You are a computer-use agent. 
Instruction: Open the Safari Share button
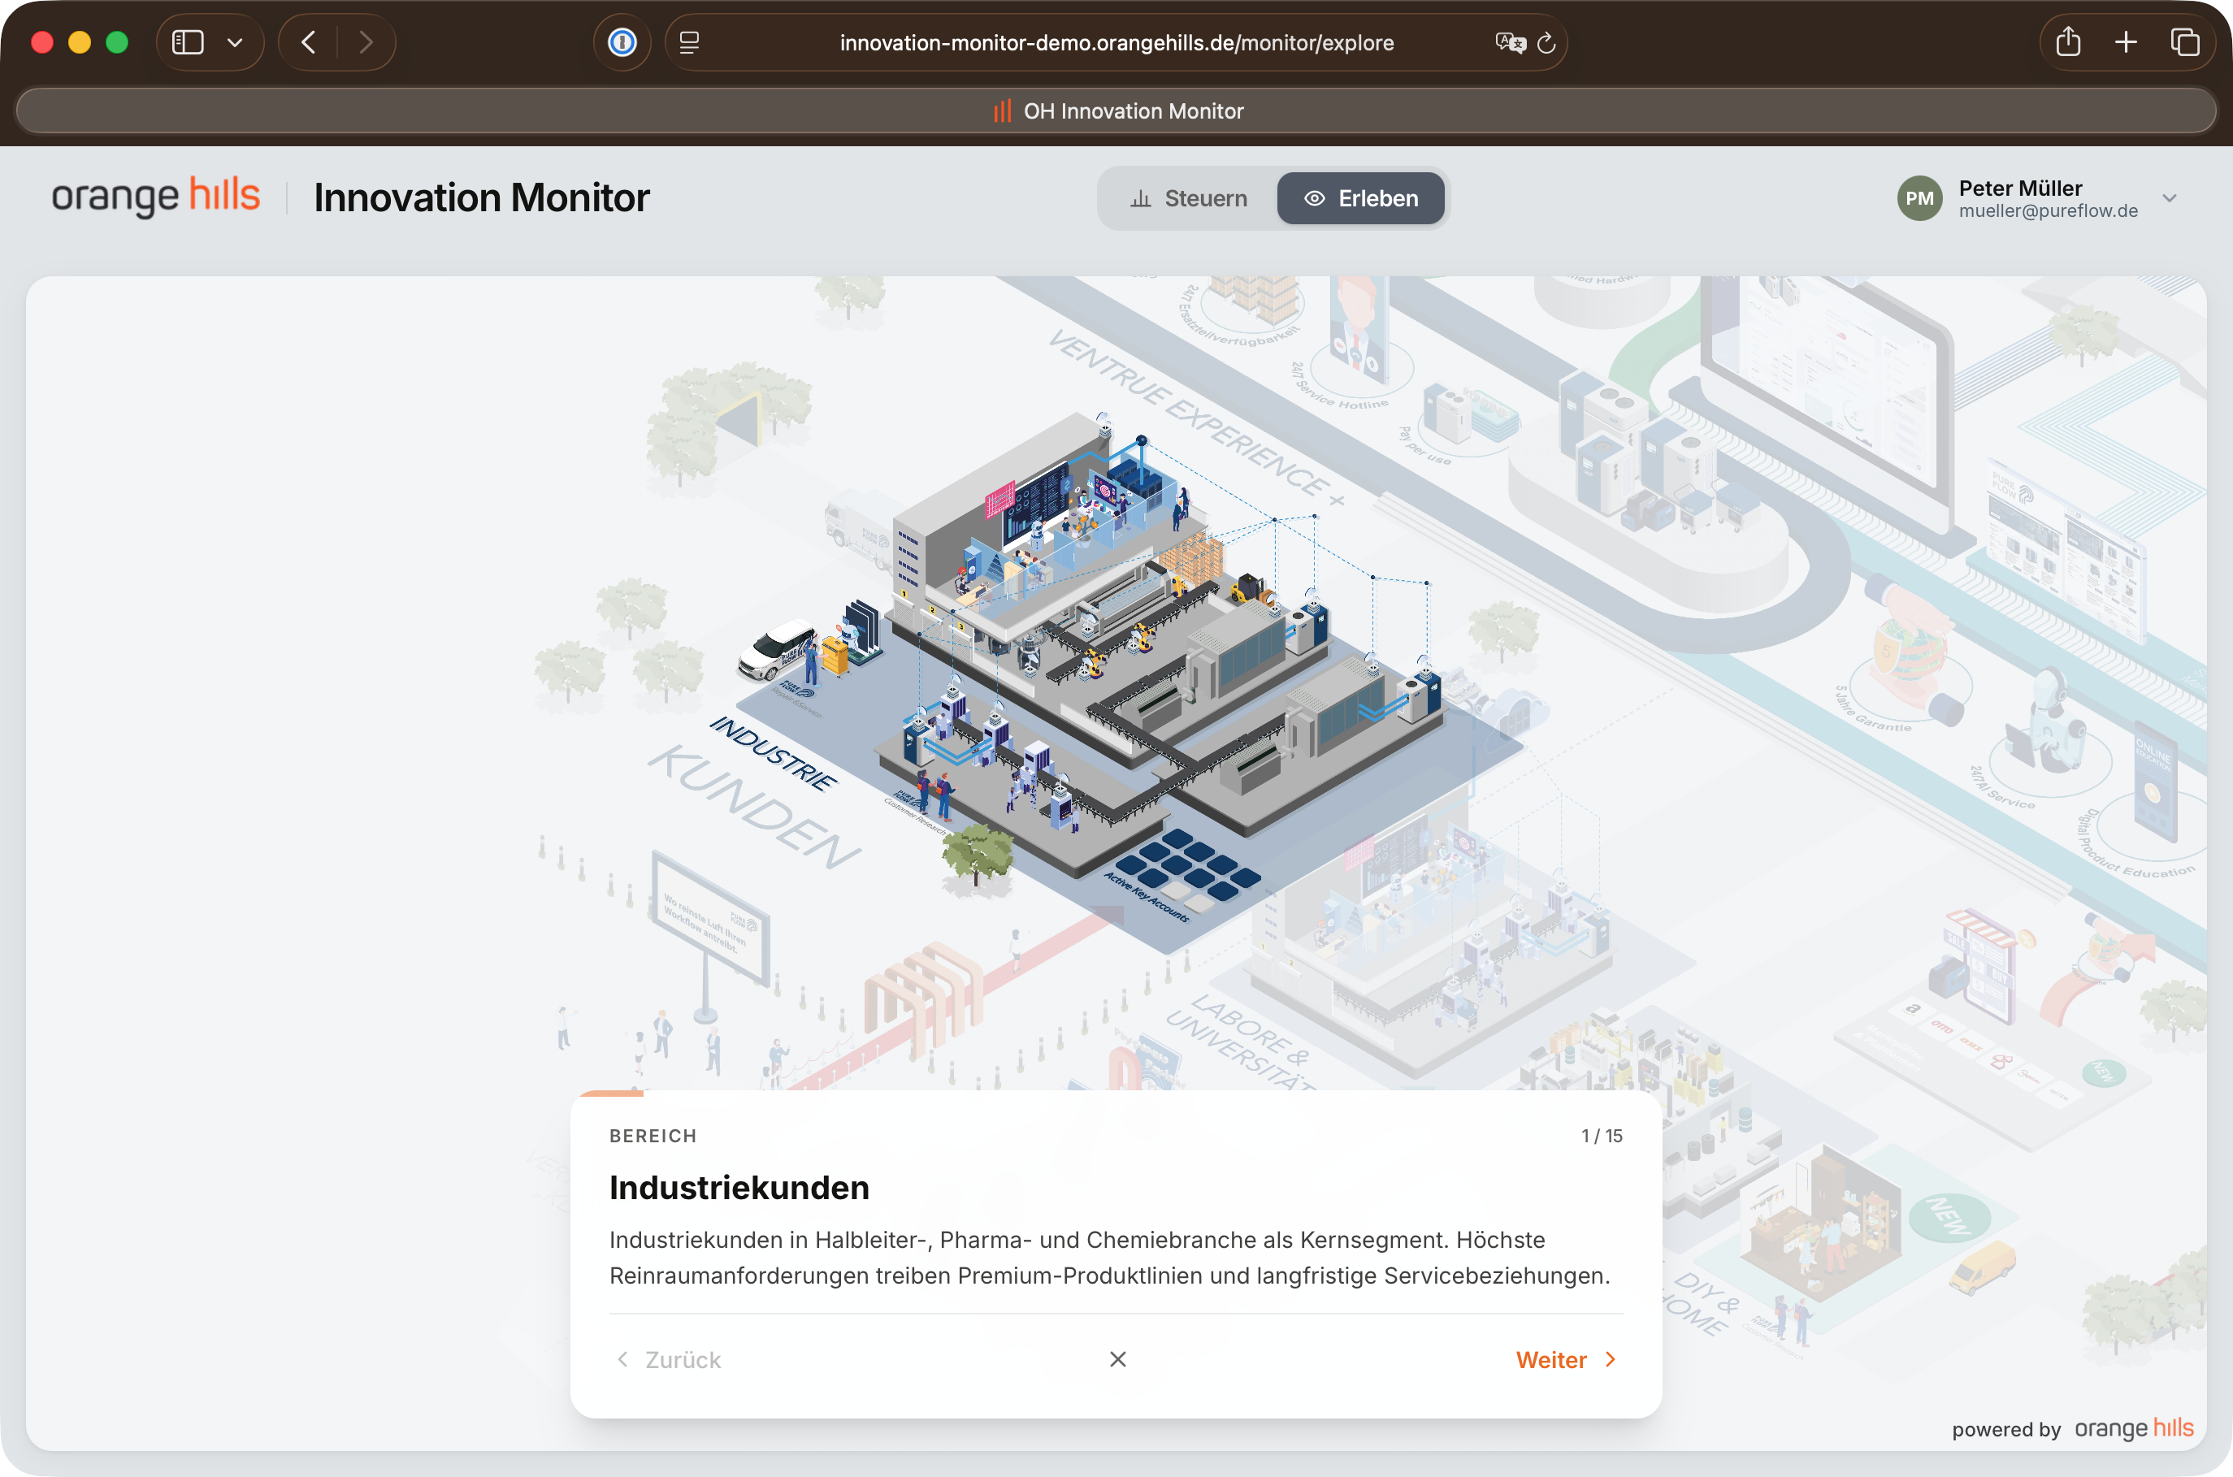tap(2068, 41)
